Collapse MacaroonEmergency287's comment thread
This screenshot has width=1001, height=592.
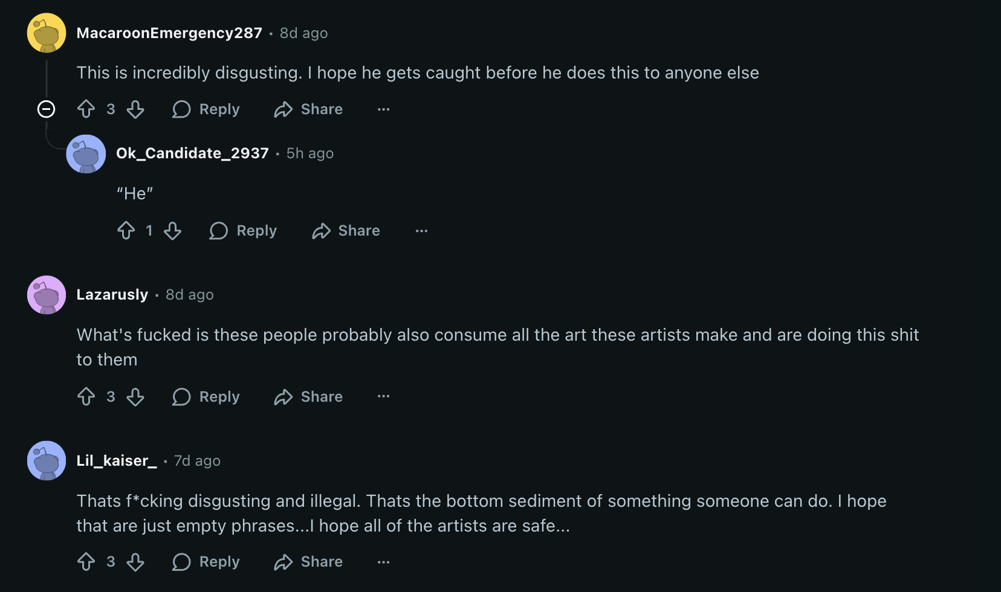(x=47, y=109)
